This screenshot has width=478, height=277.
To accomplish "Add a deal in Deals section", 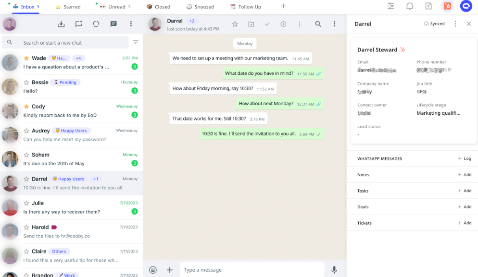I will (465, 207).
